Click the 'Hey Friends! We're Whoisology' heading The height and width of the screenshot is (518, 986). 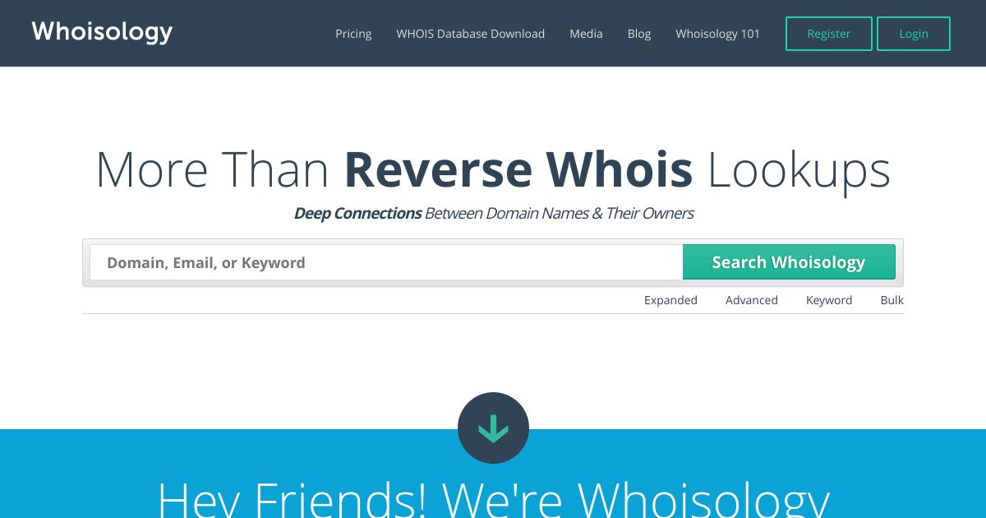pos(493,498)
